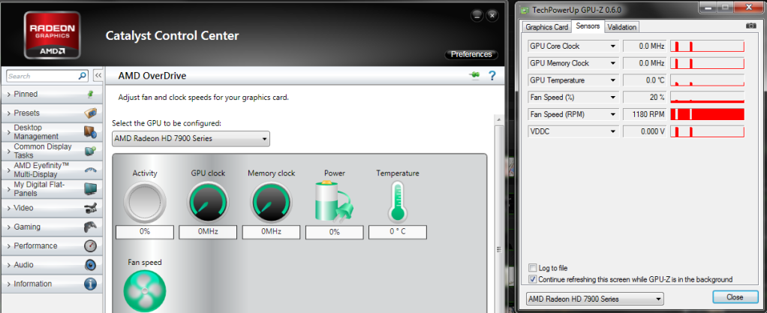Click the Power battery icon

pyautogui.click(x=335, y=201)
